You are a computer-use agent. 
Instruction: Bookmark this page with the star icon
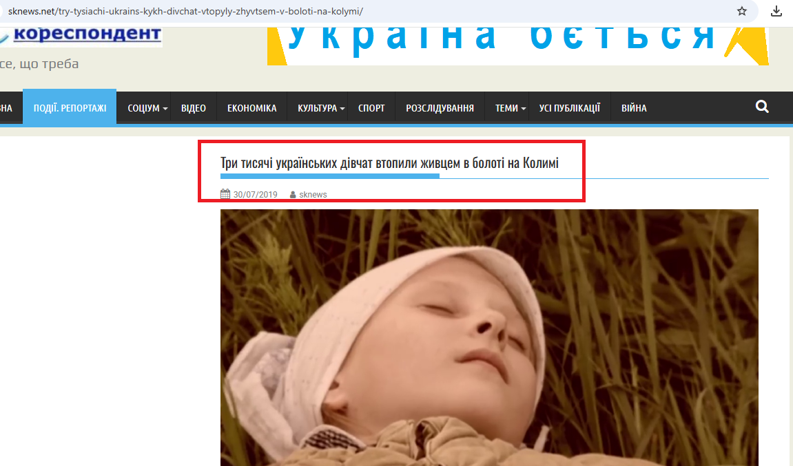coord(741,11)
